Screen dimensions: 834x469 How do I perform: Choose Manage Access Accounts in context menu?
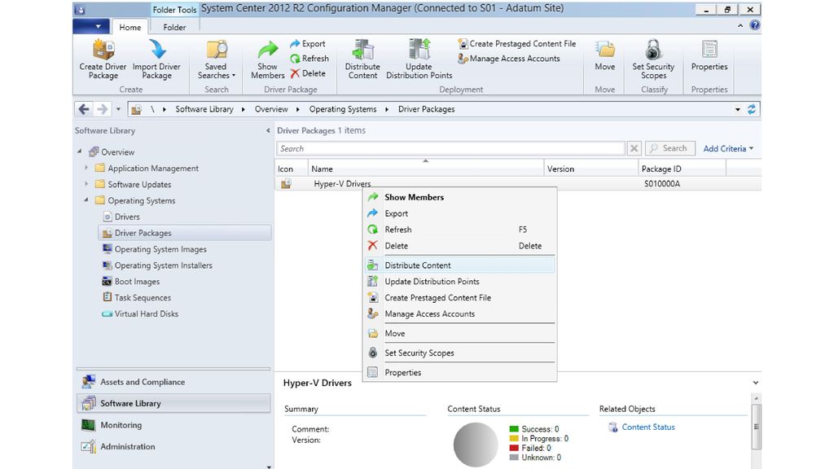(x=459, y=313)
